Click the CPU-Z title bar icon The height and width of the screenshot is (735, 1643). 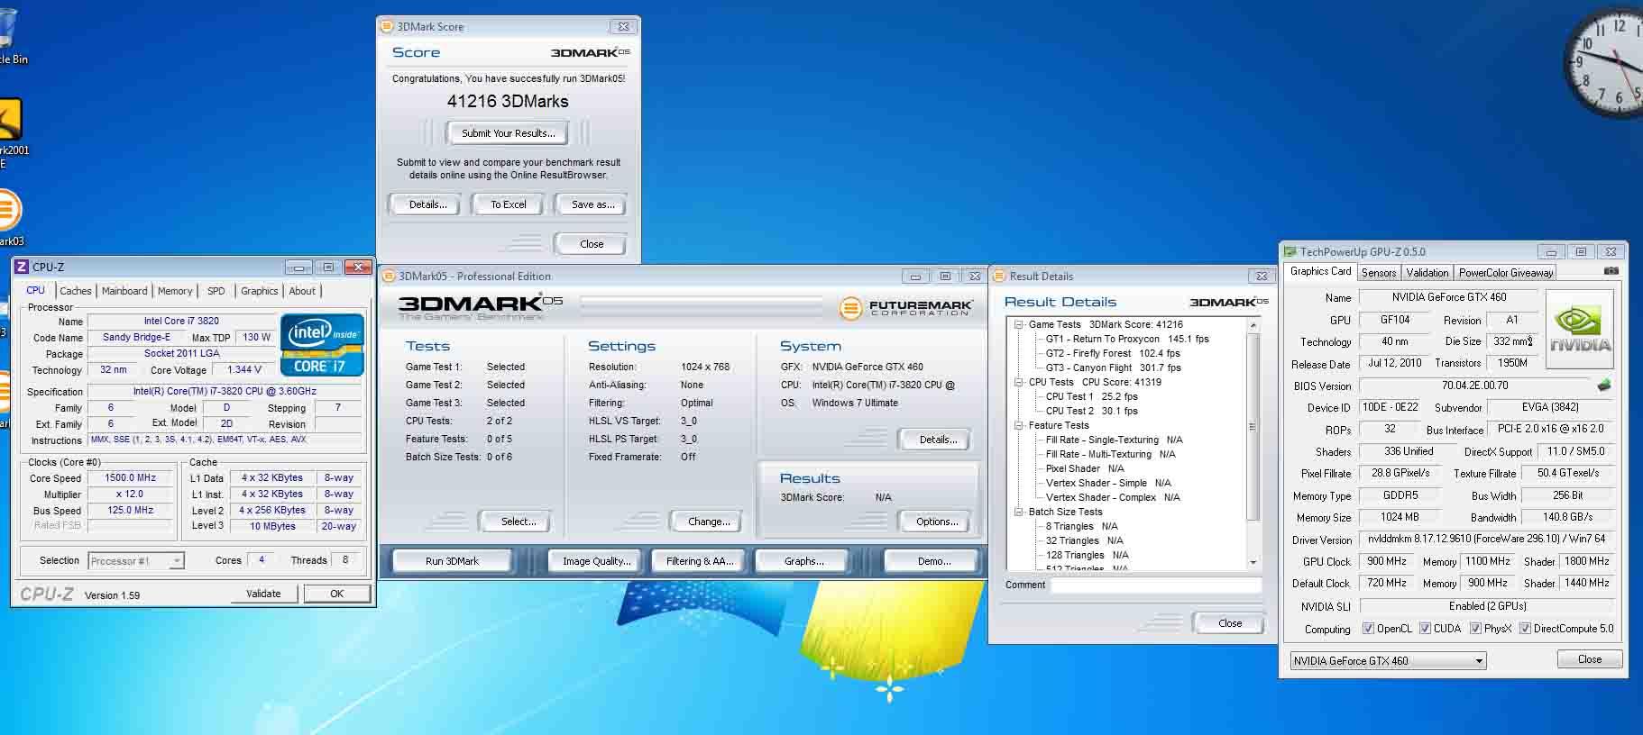point(22,267)
